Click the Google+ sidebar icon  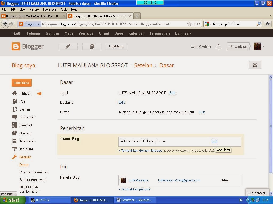[15, 125]
